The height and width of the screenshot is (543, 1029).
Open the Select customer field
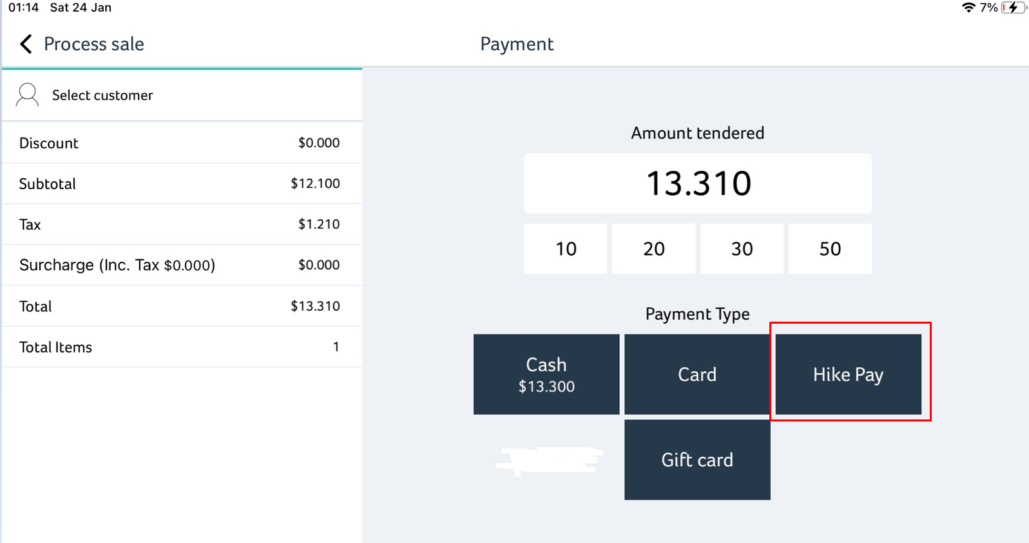coord(102,95)
